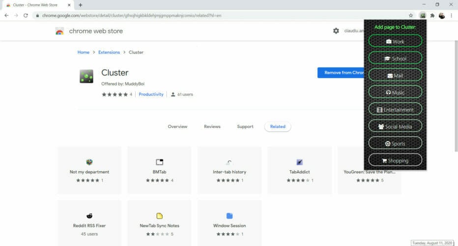
Task: Add page to the Sports cluster
Action: click(395, 143)
